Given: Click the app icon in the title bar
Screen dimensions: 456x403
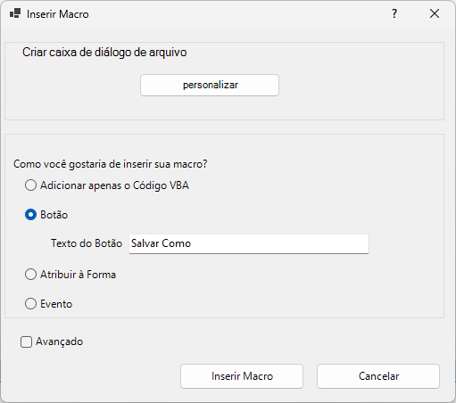Looking at the screenshot, I should pos(15,13).
